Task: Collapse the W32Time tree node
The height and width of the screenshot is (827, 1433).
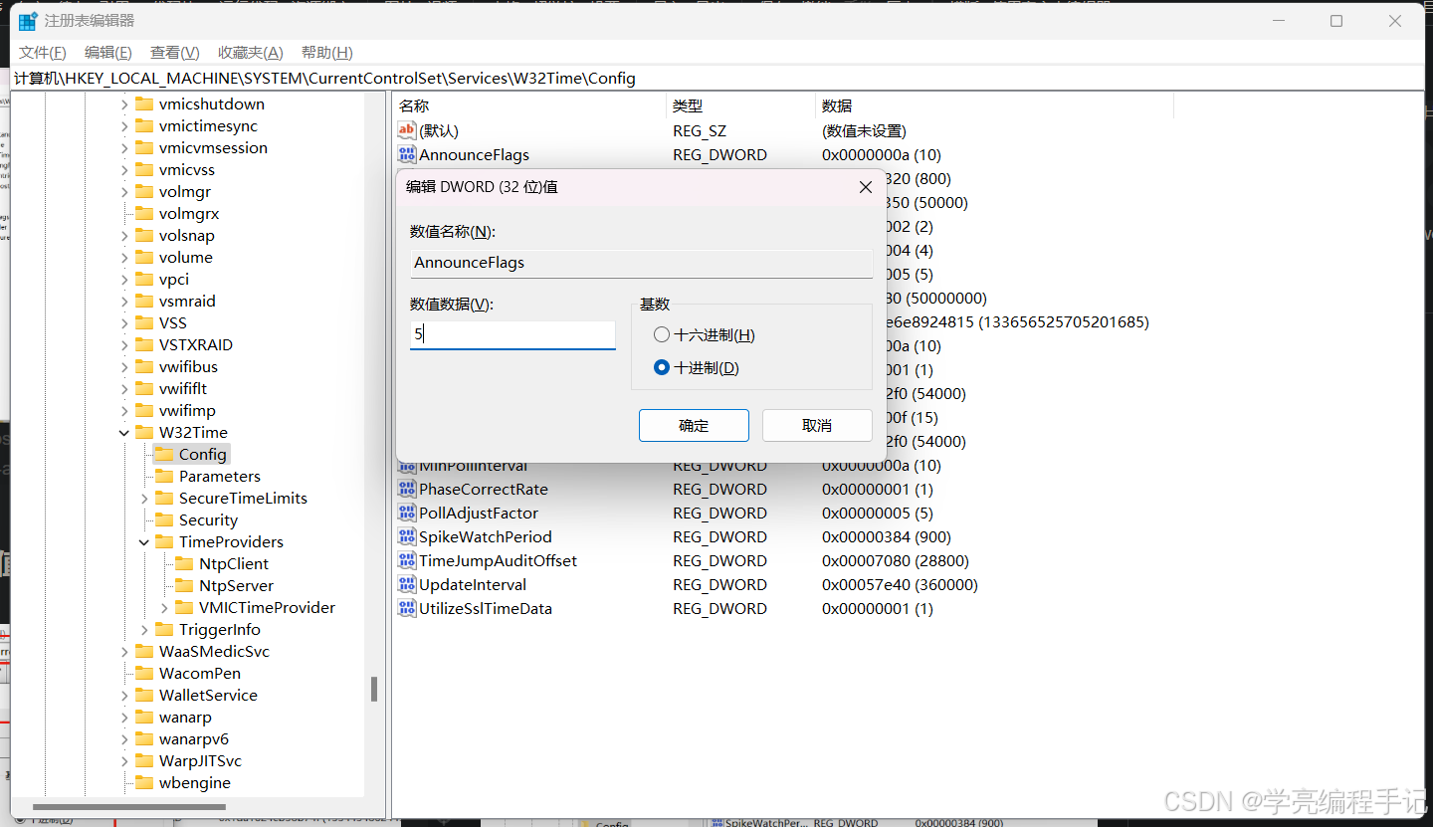Action: [x=124, y=432]
